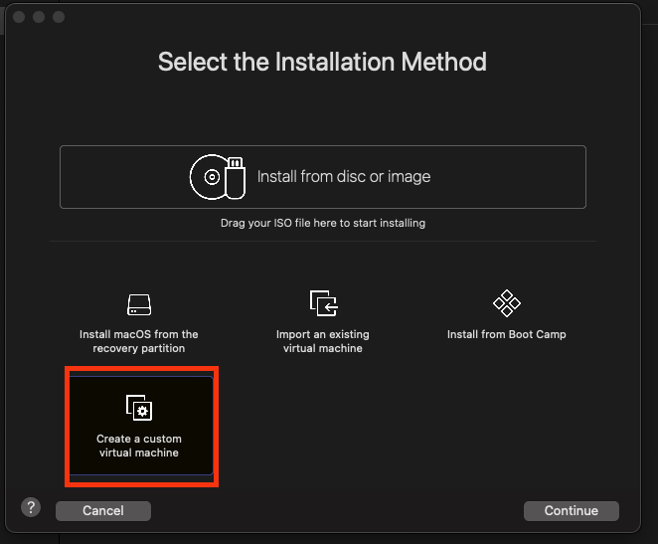Viewport: 658px width, 544px height.
Task: Open help with the question mark button
Action: coord(31,508)
